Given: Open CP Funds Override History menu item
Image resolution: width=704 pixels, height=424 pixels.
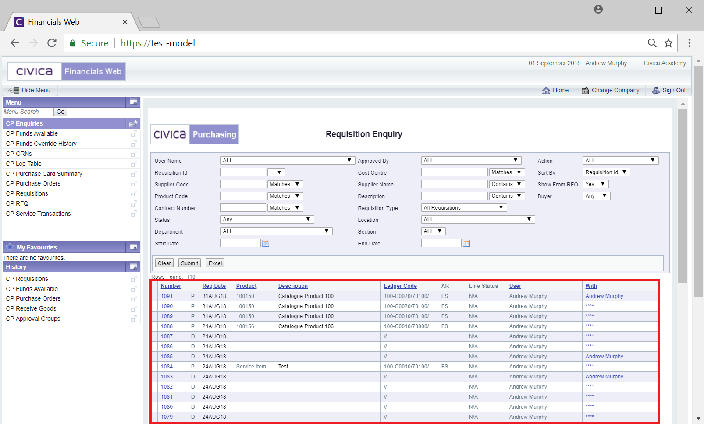Looking at the screenshot, I should 41,144.
